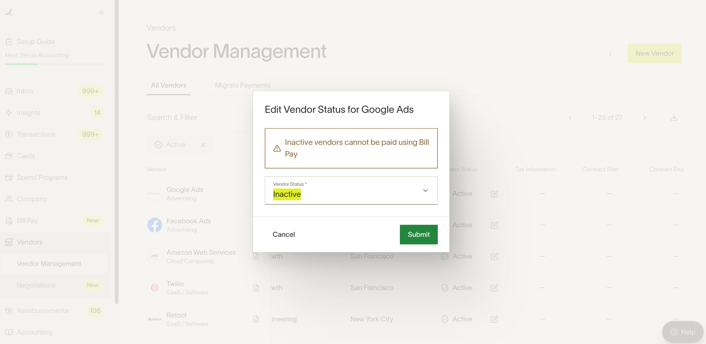
Task: Open the Twilio vendor row
Action: (x=175, y=284)
